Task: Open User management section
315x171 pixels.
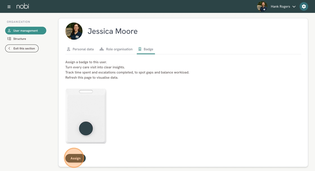Action: (x=26, y=31)
